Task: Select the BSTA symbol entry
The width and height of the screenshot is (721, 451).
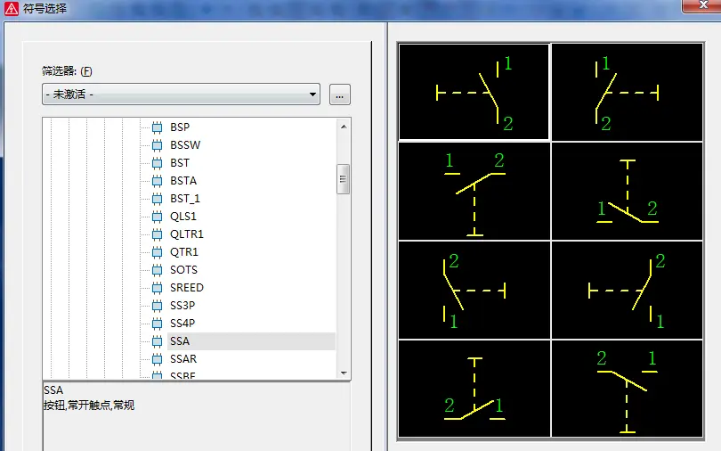Action: click(x=183, y=181)
